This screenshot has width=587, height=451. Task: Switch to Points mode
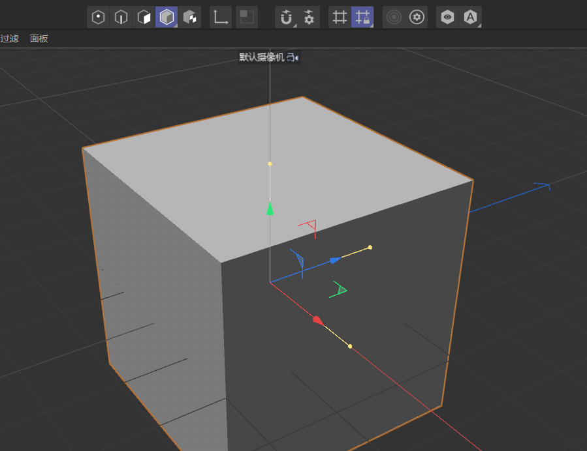(98, 18)
